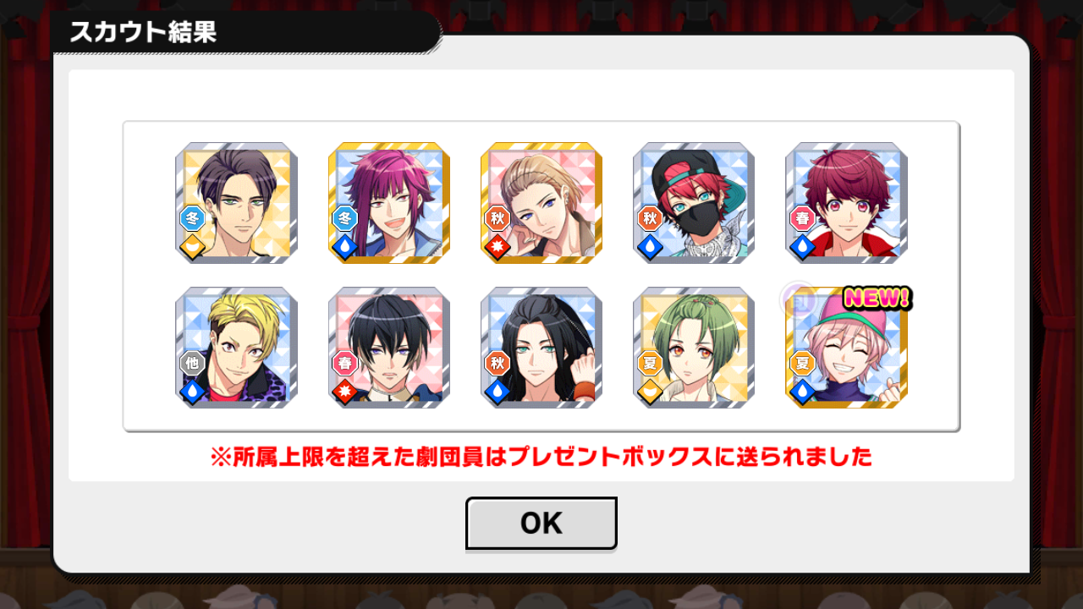Choose the yellow-haired character in leopard collar
The width and height of the screenshot is (1083, 609).
point(237,348)
